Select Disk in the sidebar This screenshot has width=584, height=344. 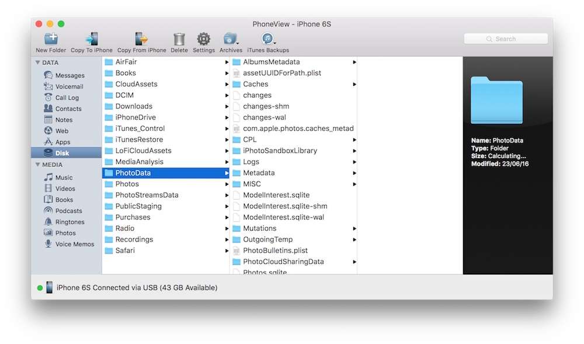pyautogui.click(x=67, y=152)
